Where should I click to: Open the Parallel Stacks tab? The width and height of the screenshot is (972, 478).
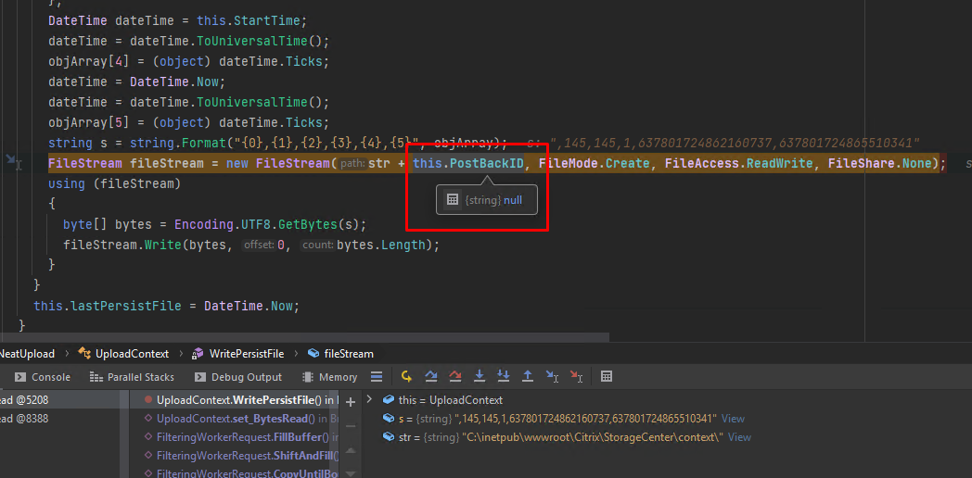click(x=132, y=377)
